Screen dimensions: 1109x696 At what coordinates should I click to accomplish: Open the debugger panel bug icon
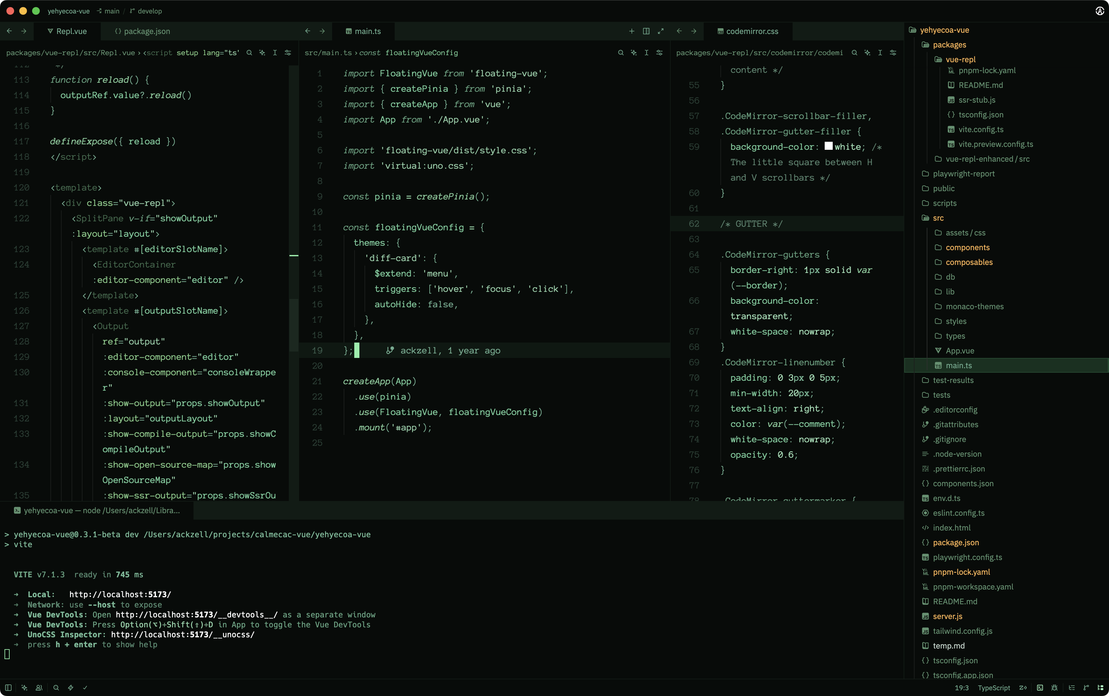click(x=1055, y=688)
